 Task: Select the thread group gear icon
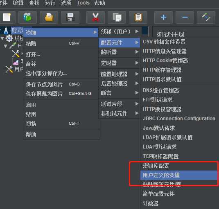coord(9,38)
